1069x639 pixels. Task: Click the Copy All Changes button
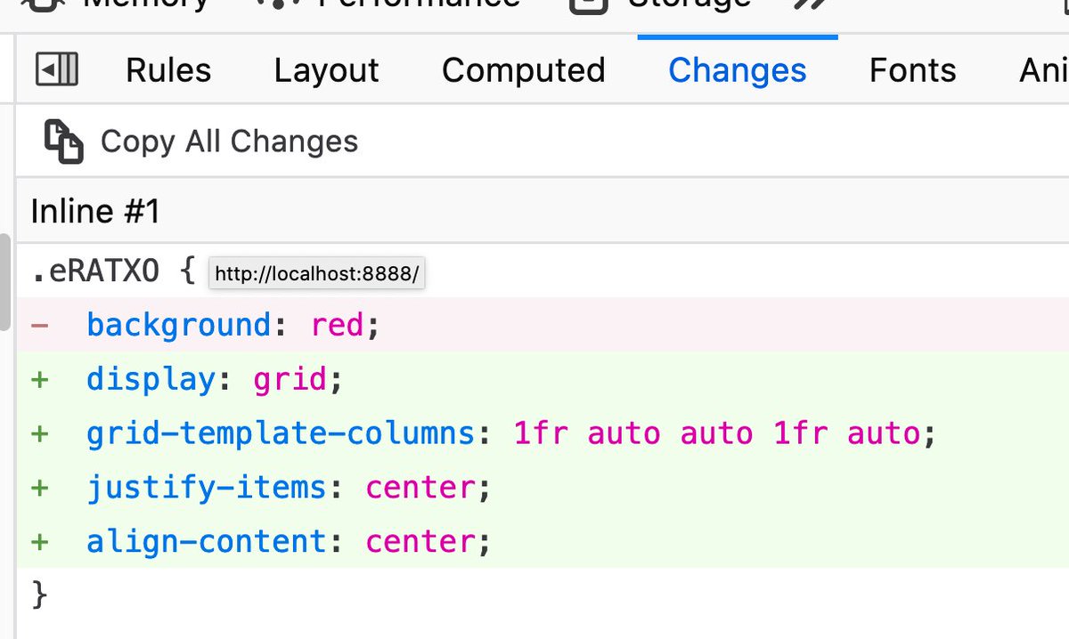click(x=201, y=142)
